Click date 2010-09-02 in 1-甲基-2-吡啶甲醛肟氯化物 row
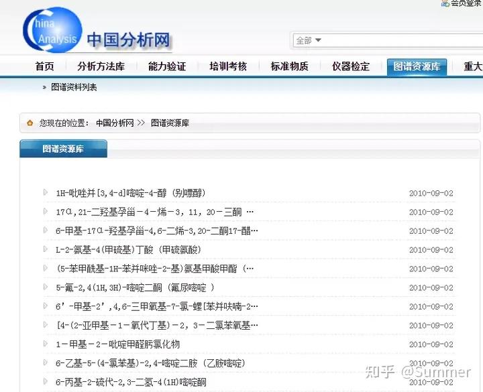This screenshot has width=483, height=392. point(431,344)
